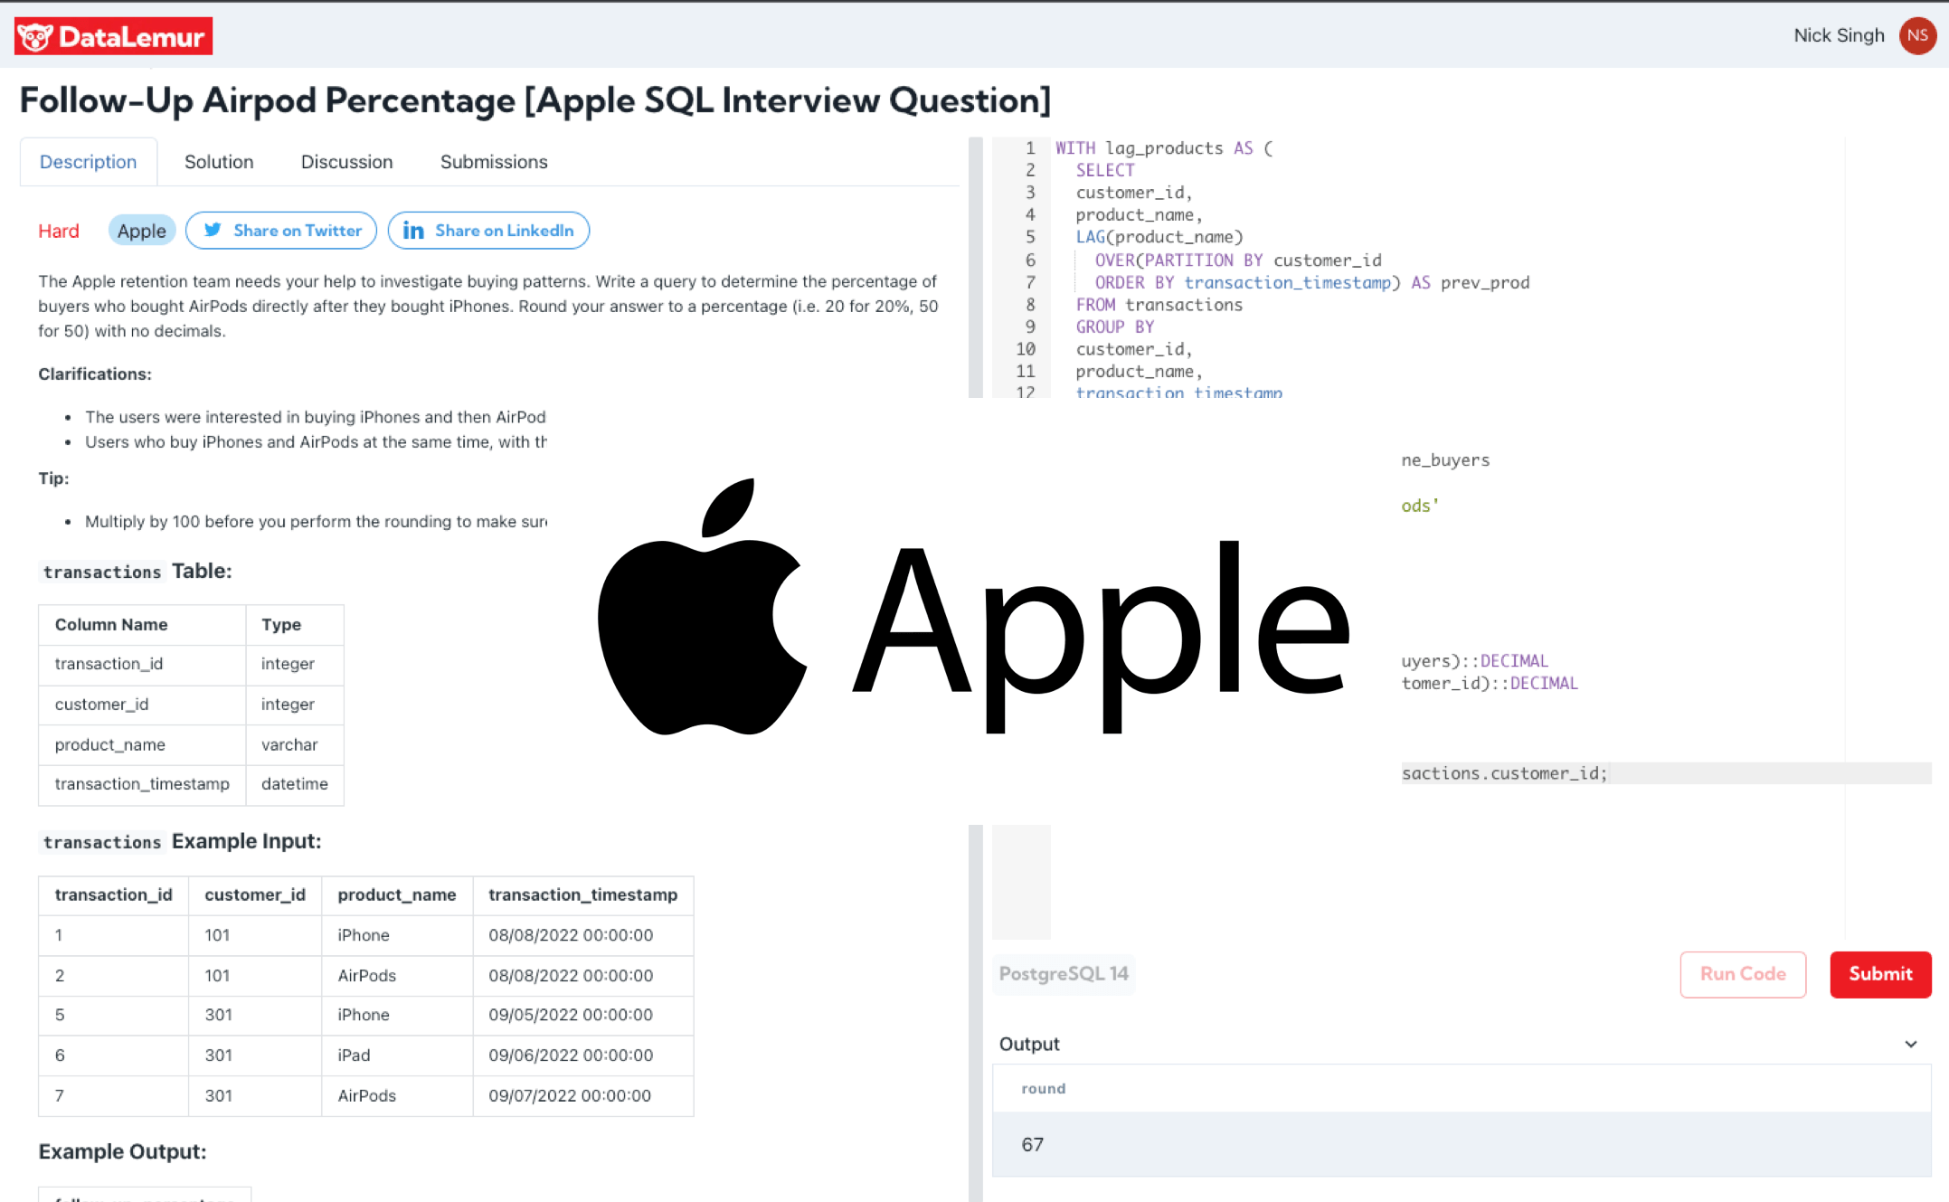The width and height of the screenshot is (1949, 1202).
Task: Collapse the Output section chevron
Action: coord(1911,1044)
